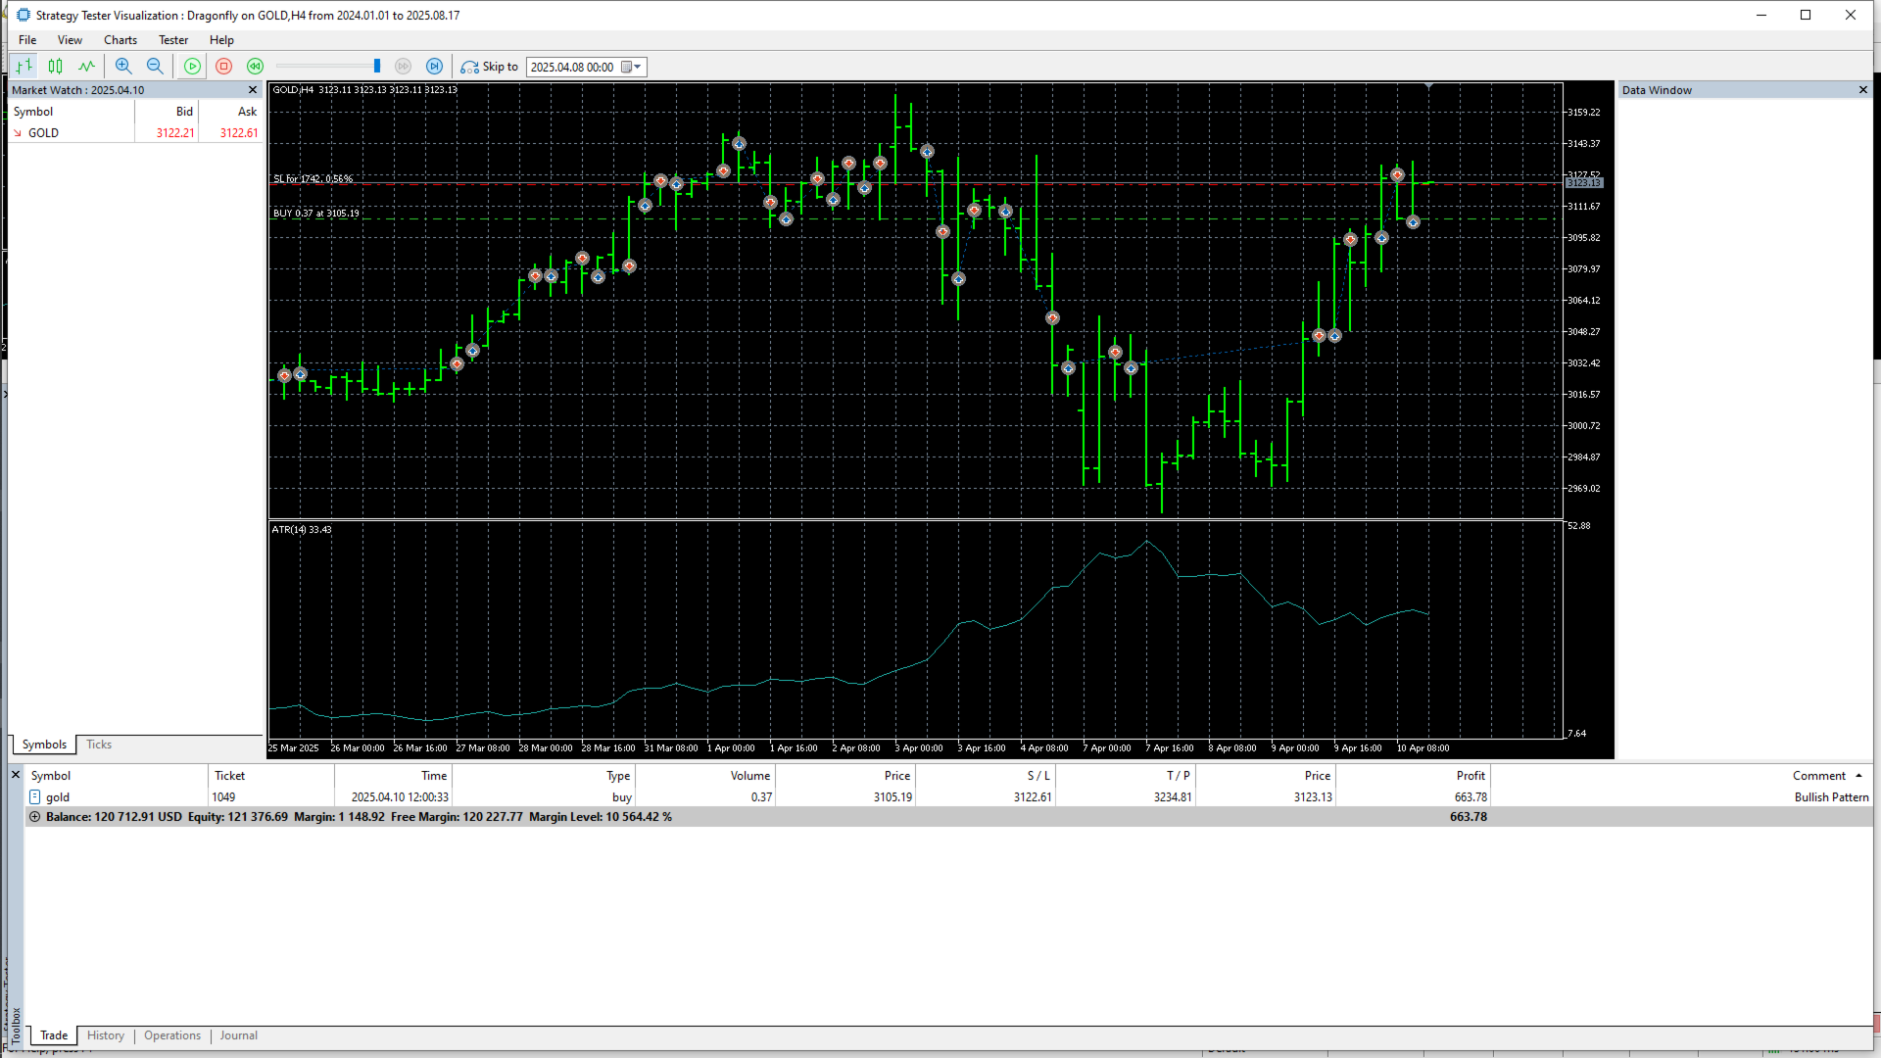Open the Journal tab
The width and height of the screenshot is (1881, 1058).
tap(239, 1035)
